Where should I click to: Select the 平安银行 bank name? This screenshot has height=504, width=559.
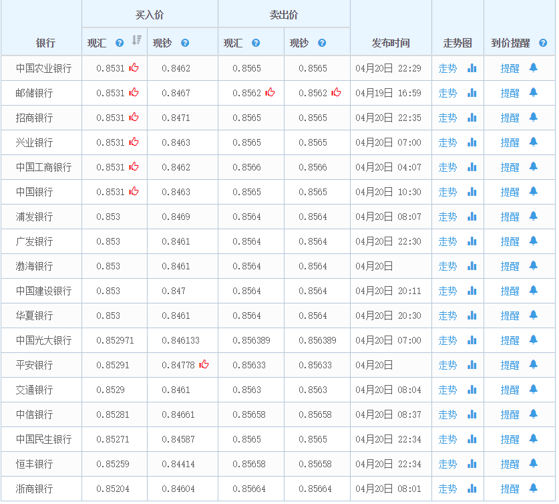click(x=34, y=365)
